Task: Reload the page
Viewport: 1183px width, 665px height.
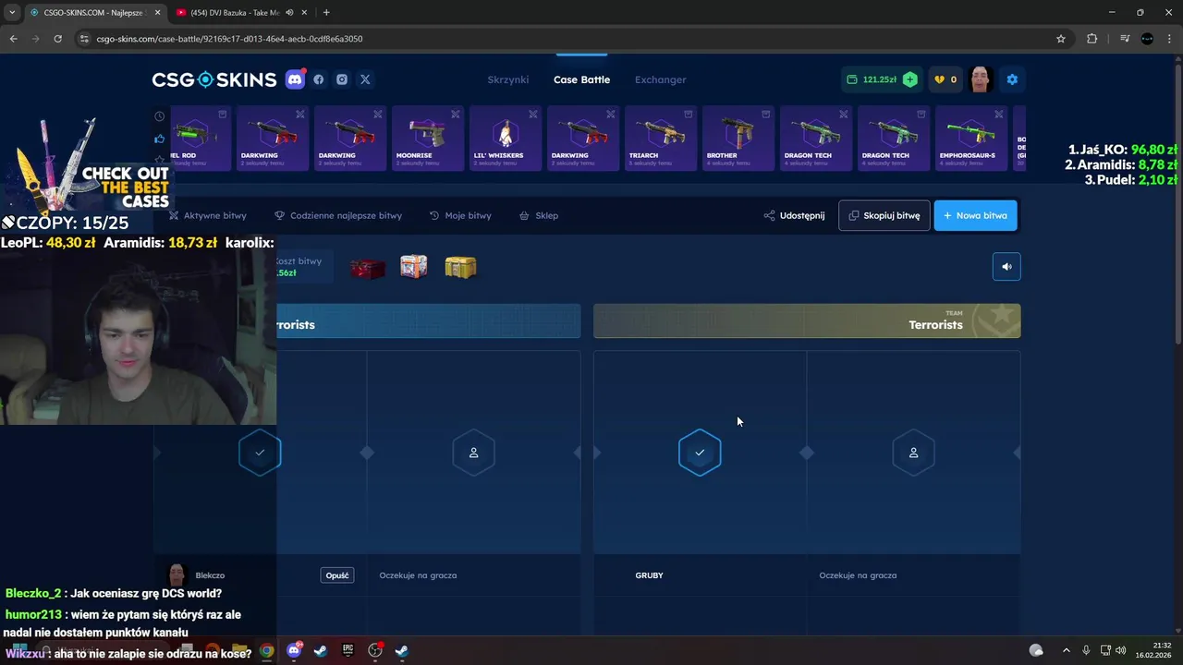Action: [x=57, y=39]
